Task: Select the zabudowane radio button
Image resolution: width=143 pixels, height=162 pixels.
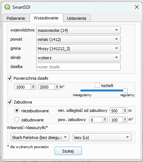Action: [17, 120]
